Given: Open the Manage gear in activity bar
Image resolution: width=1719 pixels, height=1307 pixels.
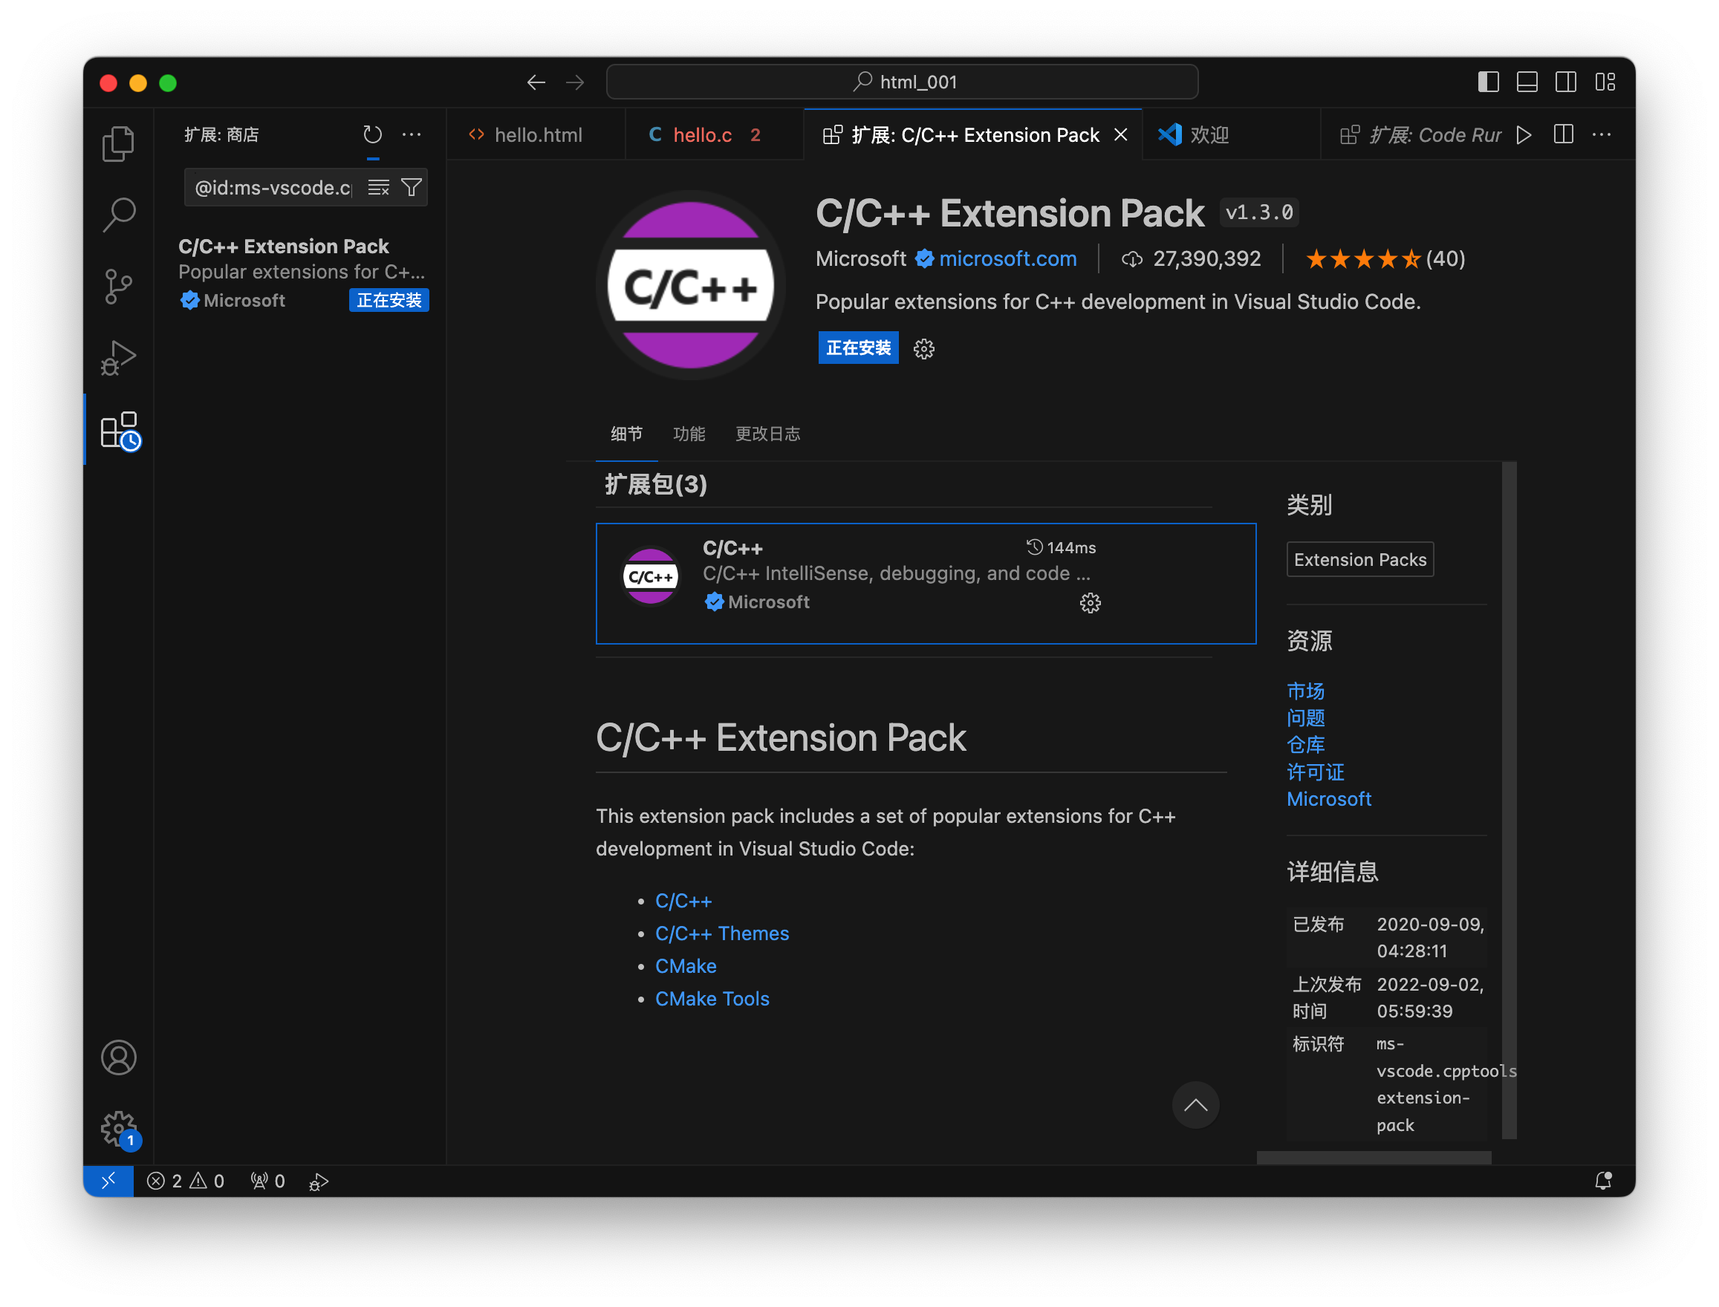Looking at the screenshot, I should click(x=120, y=1129).
